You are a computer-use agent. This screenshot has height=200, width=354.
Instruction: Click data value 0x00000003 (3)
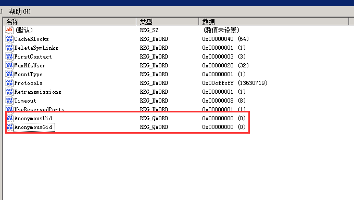224,56
